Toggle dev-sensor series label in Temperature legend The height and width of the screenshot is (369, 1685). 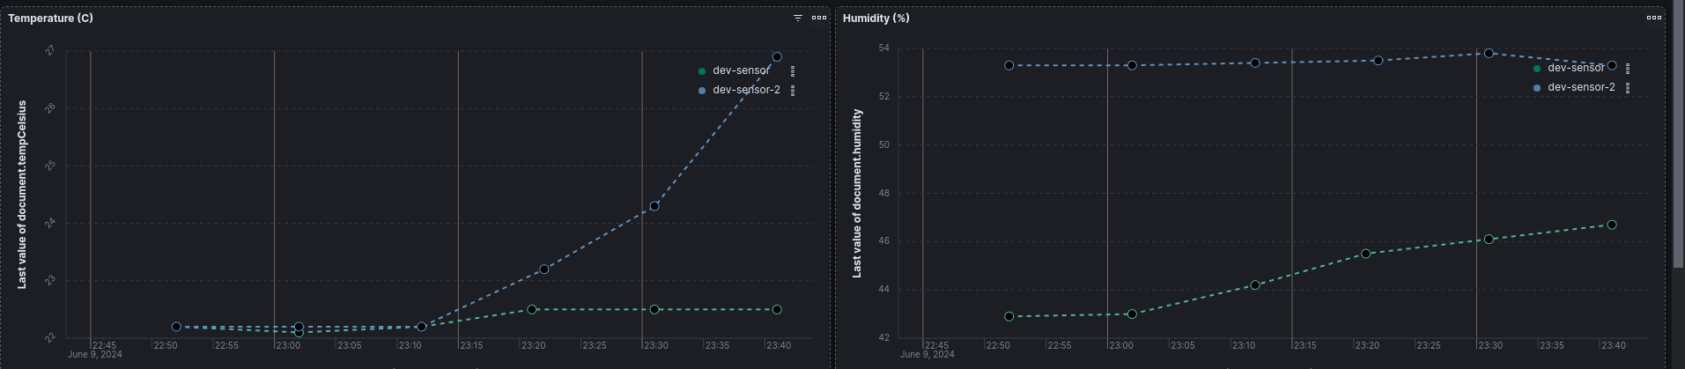pos(741,70)
